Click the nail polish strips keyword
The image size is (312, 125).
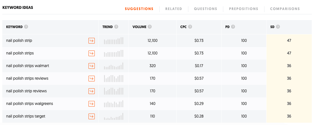click(20, 53)
